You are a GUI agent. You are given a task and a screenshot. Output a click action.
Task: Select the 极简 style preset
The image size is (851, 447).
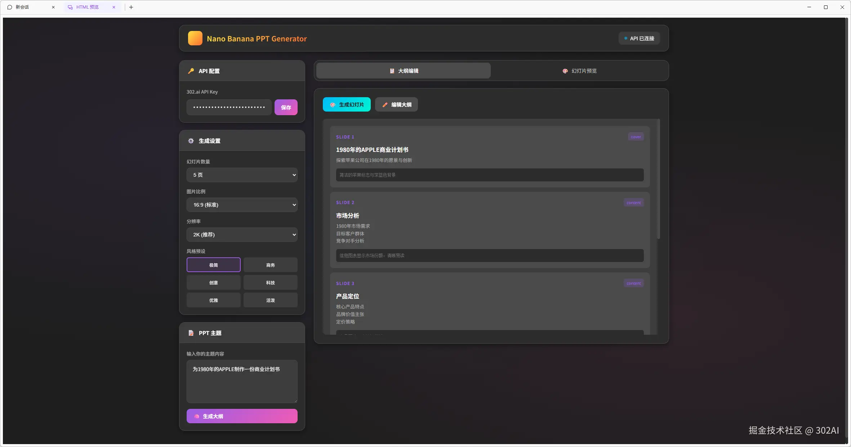point(213,265)
